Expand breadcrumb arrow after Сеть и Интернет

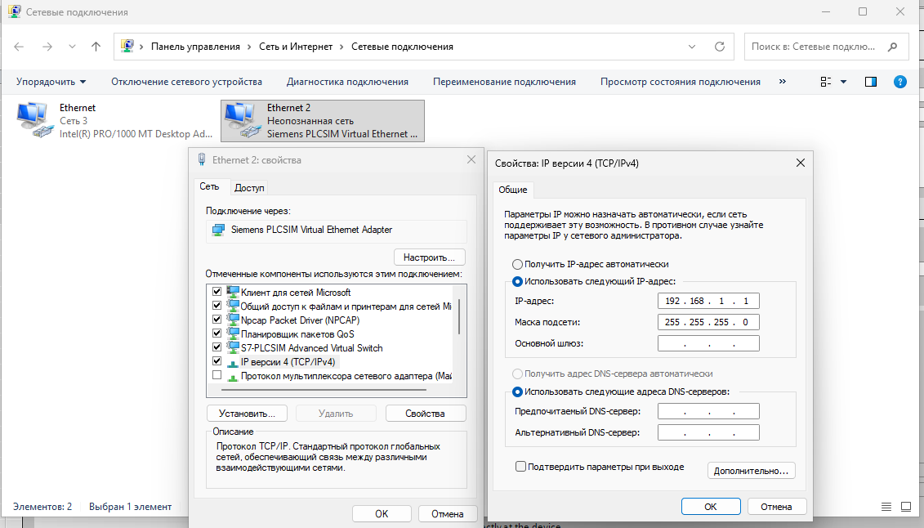341,47
